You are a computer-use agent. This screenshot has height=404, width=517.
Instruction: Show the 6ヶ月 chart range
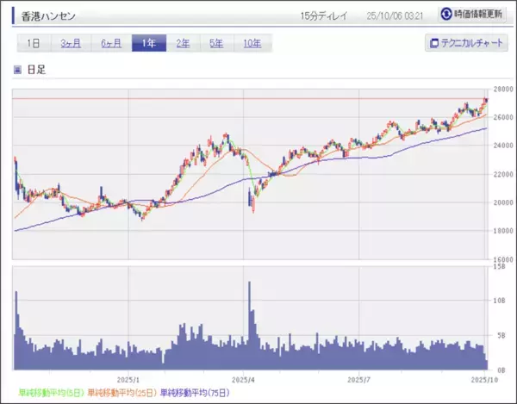pyautogui.click(x=110, y=43)
